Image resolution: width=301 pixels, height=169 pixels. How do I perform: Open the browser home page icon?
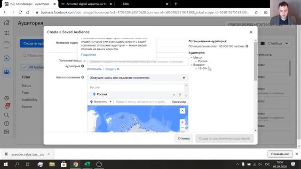coord(28,12)
